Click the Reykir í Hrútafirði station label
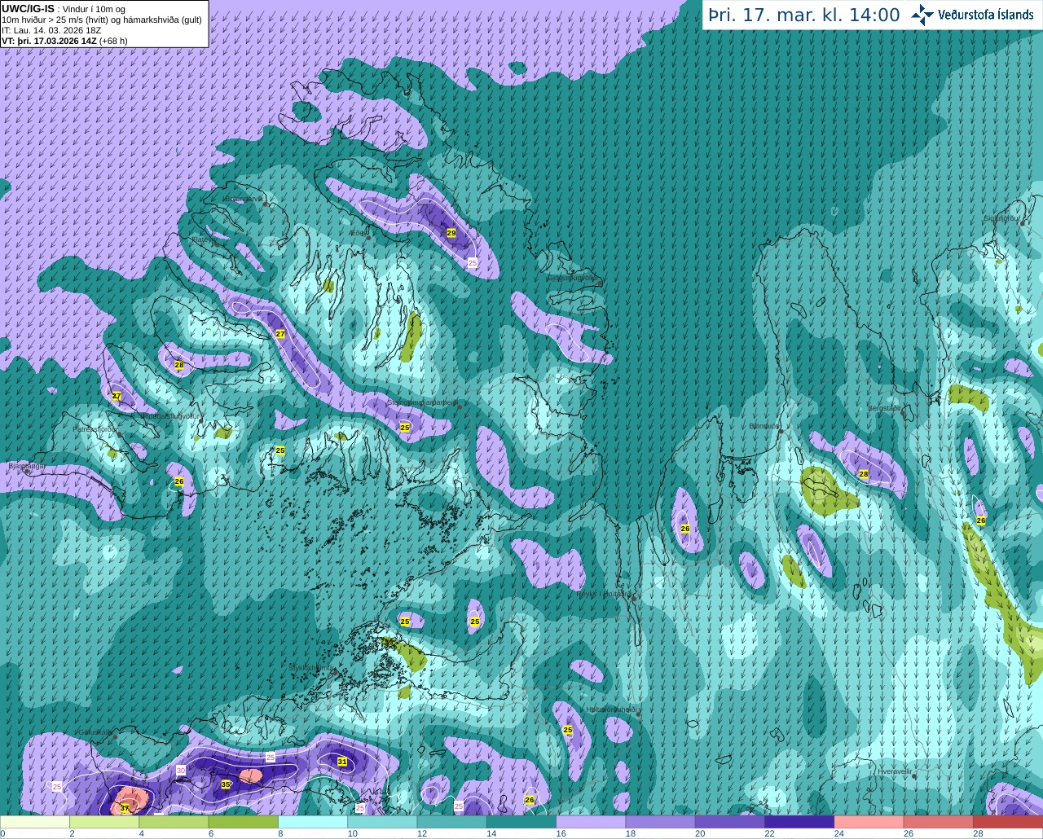The image size is (1043, 839). [x=605, y=594]
